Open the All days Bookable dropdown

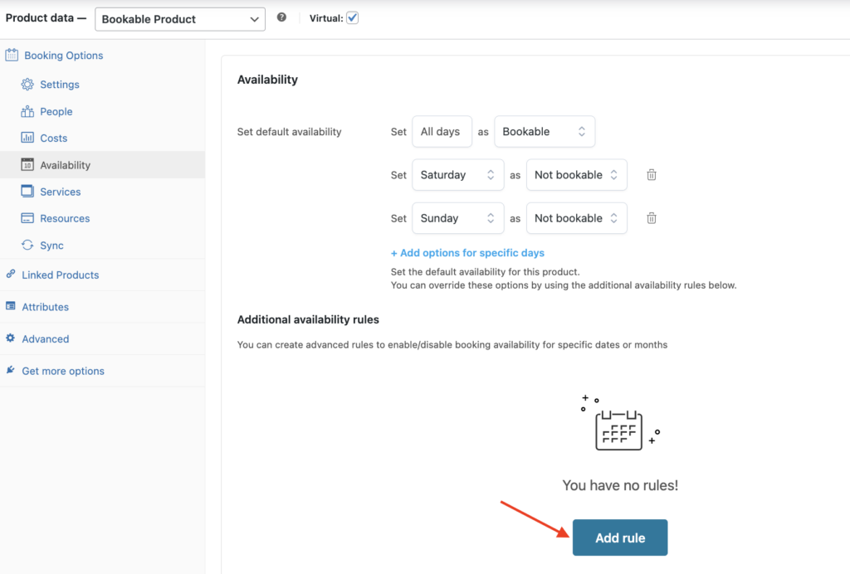coord(545,132)
